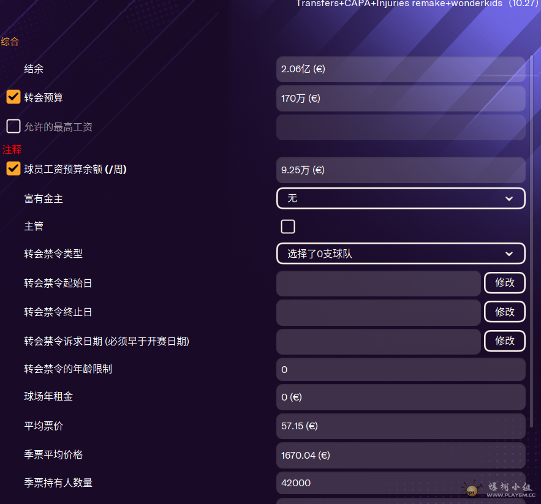
Task: Click average ticket price field showing 57.15
Action: tap(401, 426)
